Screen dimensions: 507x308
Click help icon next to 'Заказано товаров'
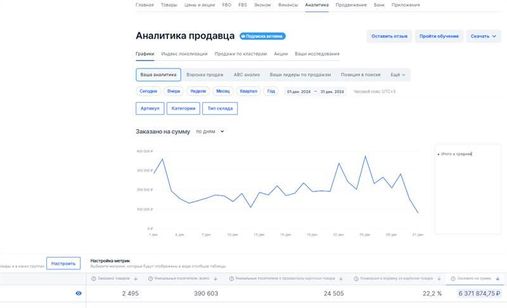tap(94, 279)
